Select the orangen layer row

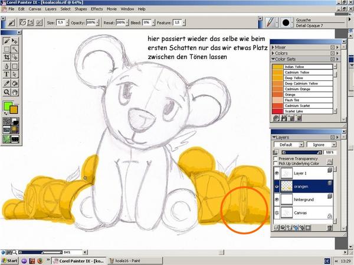303,186
